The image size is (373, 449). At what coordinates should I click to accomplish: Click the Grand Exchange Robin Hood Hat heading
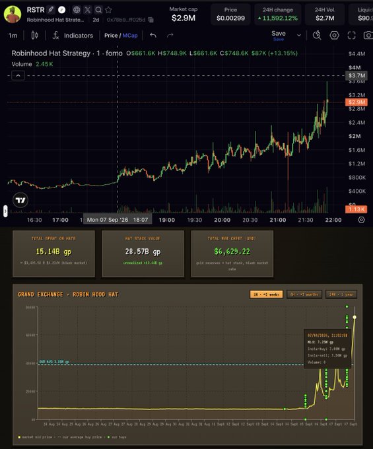point(68,294)
